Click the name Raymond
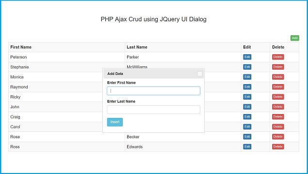The image size is (308, 174). click(19, 87)
